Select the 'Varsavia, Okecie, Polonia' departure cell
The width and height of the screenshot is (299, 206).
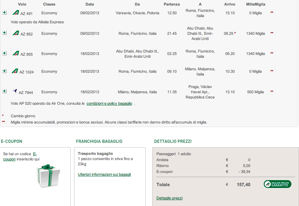137,13
